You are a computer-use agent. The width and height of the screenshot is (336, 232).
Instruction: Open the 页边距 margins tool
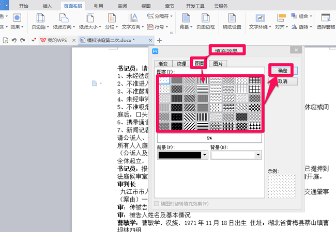(x=40, y=21)
